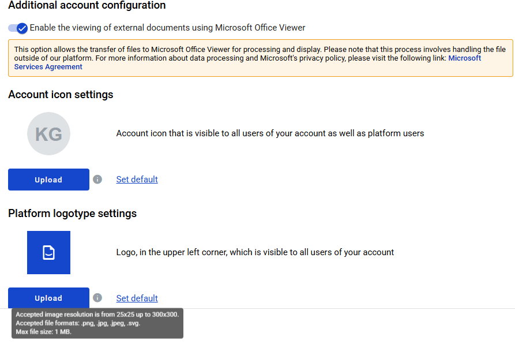Set default for the account icon

[137, 180]
